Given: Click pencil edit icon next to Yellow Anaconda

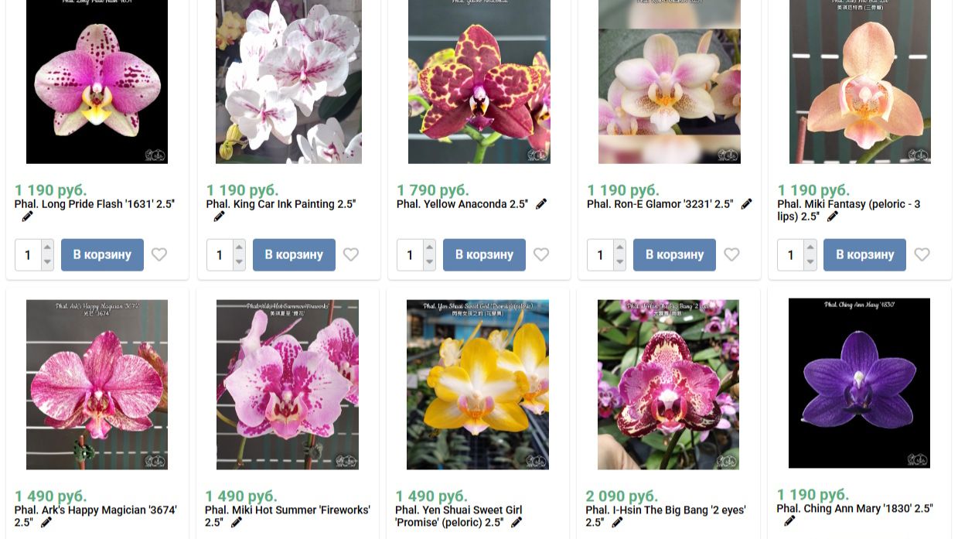Looking at the screenshot, I should coord(541,204).
